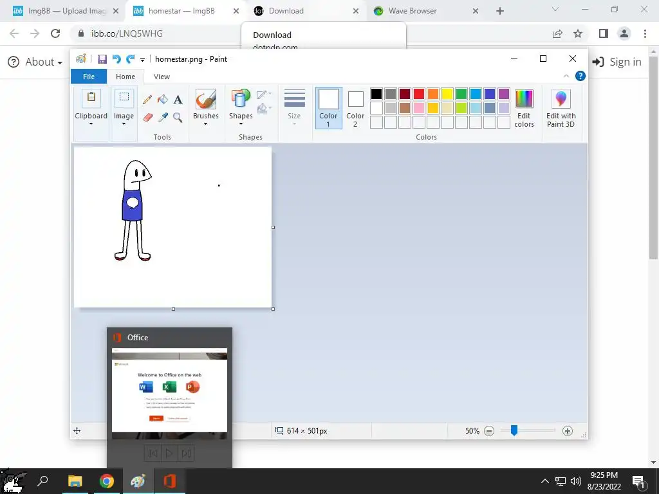This screenshot has height=494, width=659.
Task: Click the Save icon in Paint title bar
Action: pos(102,59)
